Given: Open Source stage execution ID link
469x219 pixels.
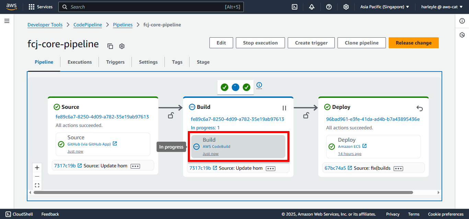Looking at the screenshot, I should coord(102,117).
